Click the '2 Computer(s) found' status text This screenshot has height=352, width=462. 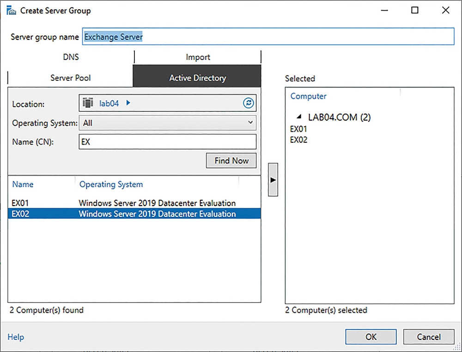[47, 310]
